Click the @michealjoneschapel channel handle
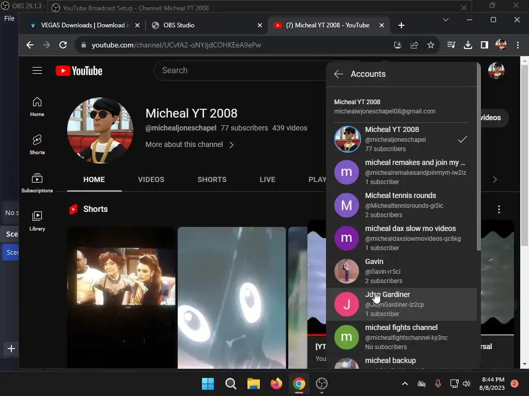This screenshot has width=529, height=396. click(x=181, y=128)
